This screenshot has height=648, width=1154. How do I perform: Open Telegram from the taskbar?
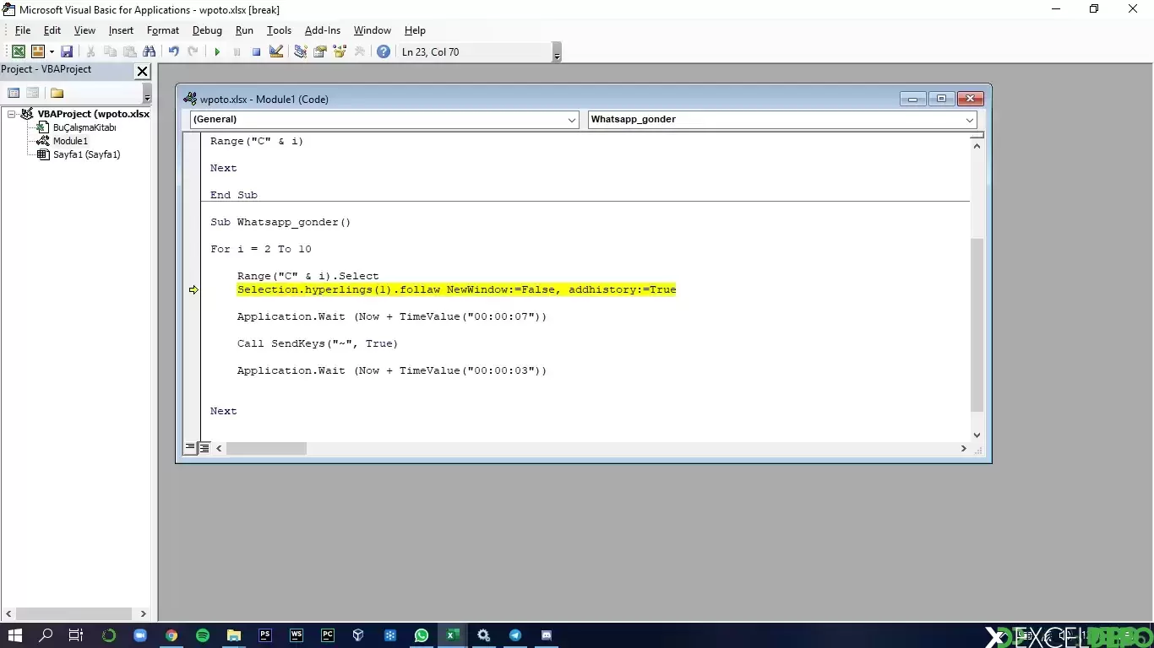(x=515, y=635)
